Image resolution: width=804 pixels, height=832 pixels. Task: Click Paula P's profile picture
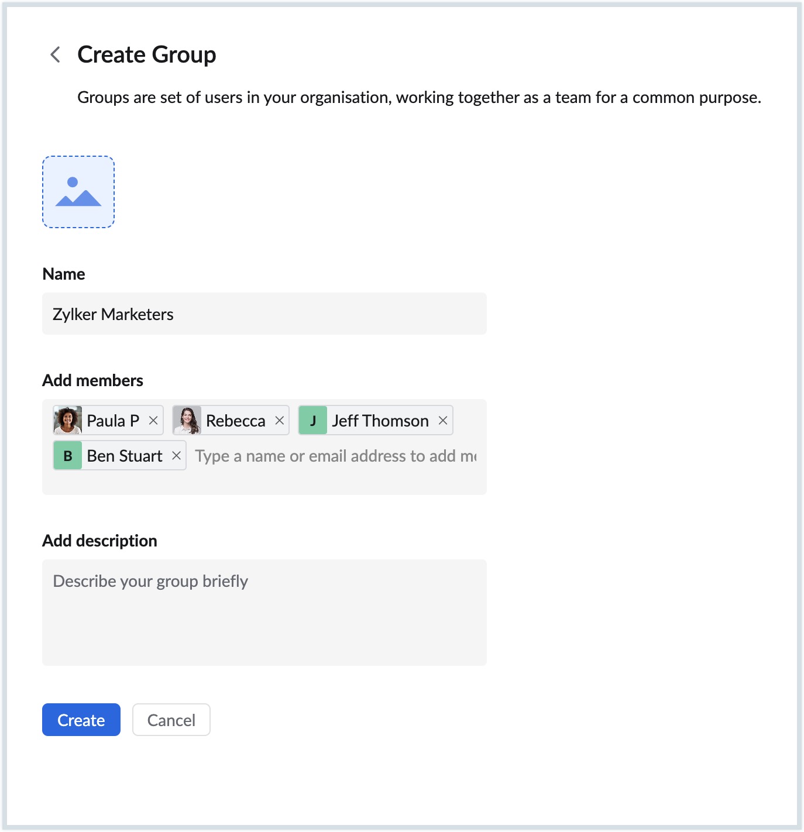click(x=67, y=420)
